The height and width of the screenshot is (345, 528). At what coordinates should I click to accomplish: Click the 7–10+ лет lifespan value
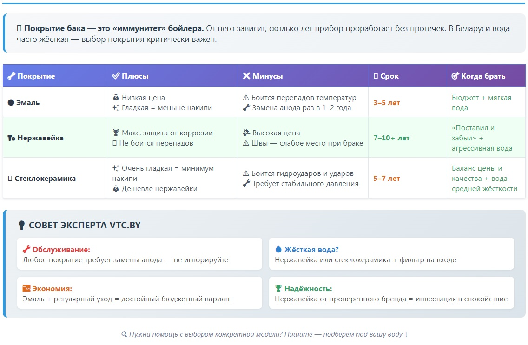[391, 138]
